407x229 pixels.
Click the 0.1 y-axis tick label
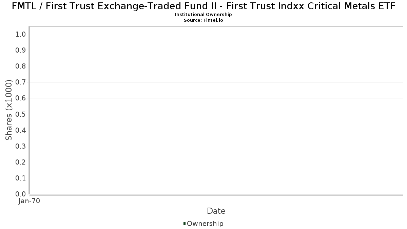(21, 178)
